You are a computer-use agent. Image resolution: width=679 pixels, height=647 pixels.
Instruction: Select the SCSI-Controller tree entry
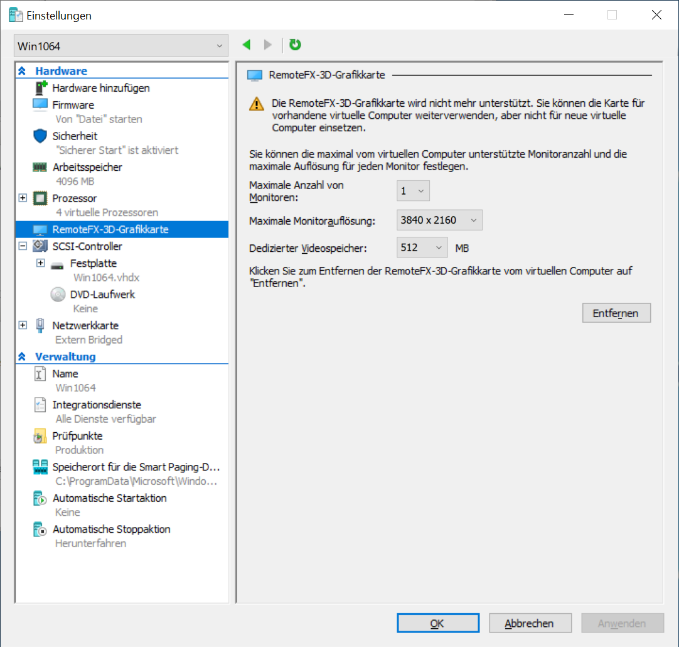coord(87,247)
